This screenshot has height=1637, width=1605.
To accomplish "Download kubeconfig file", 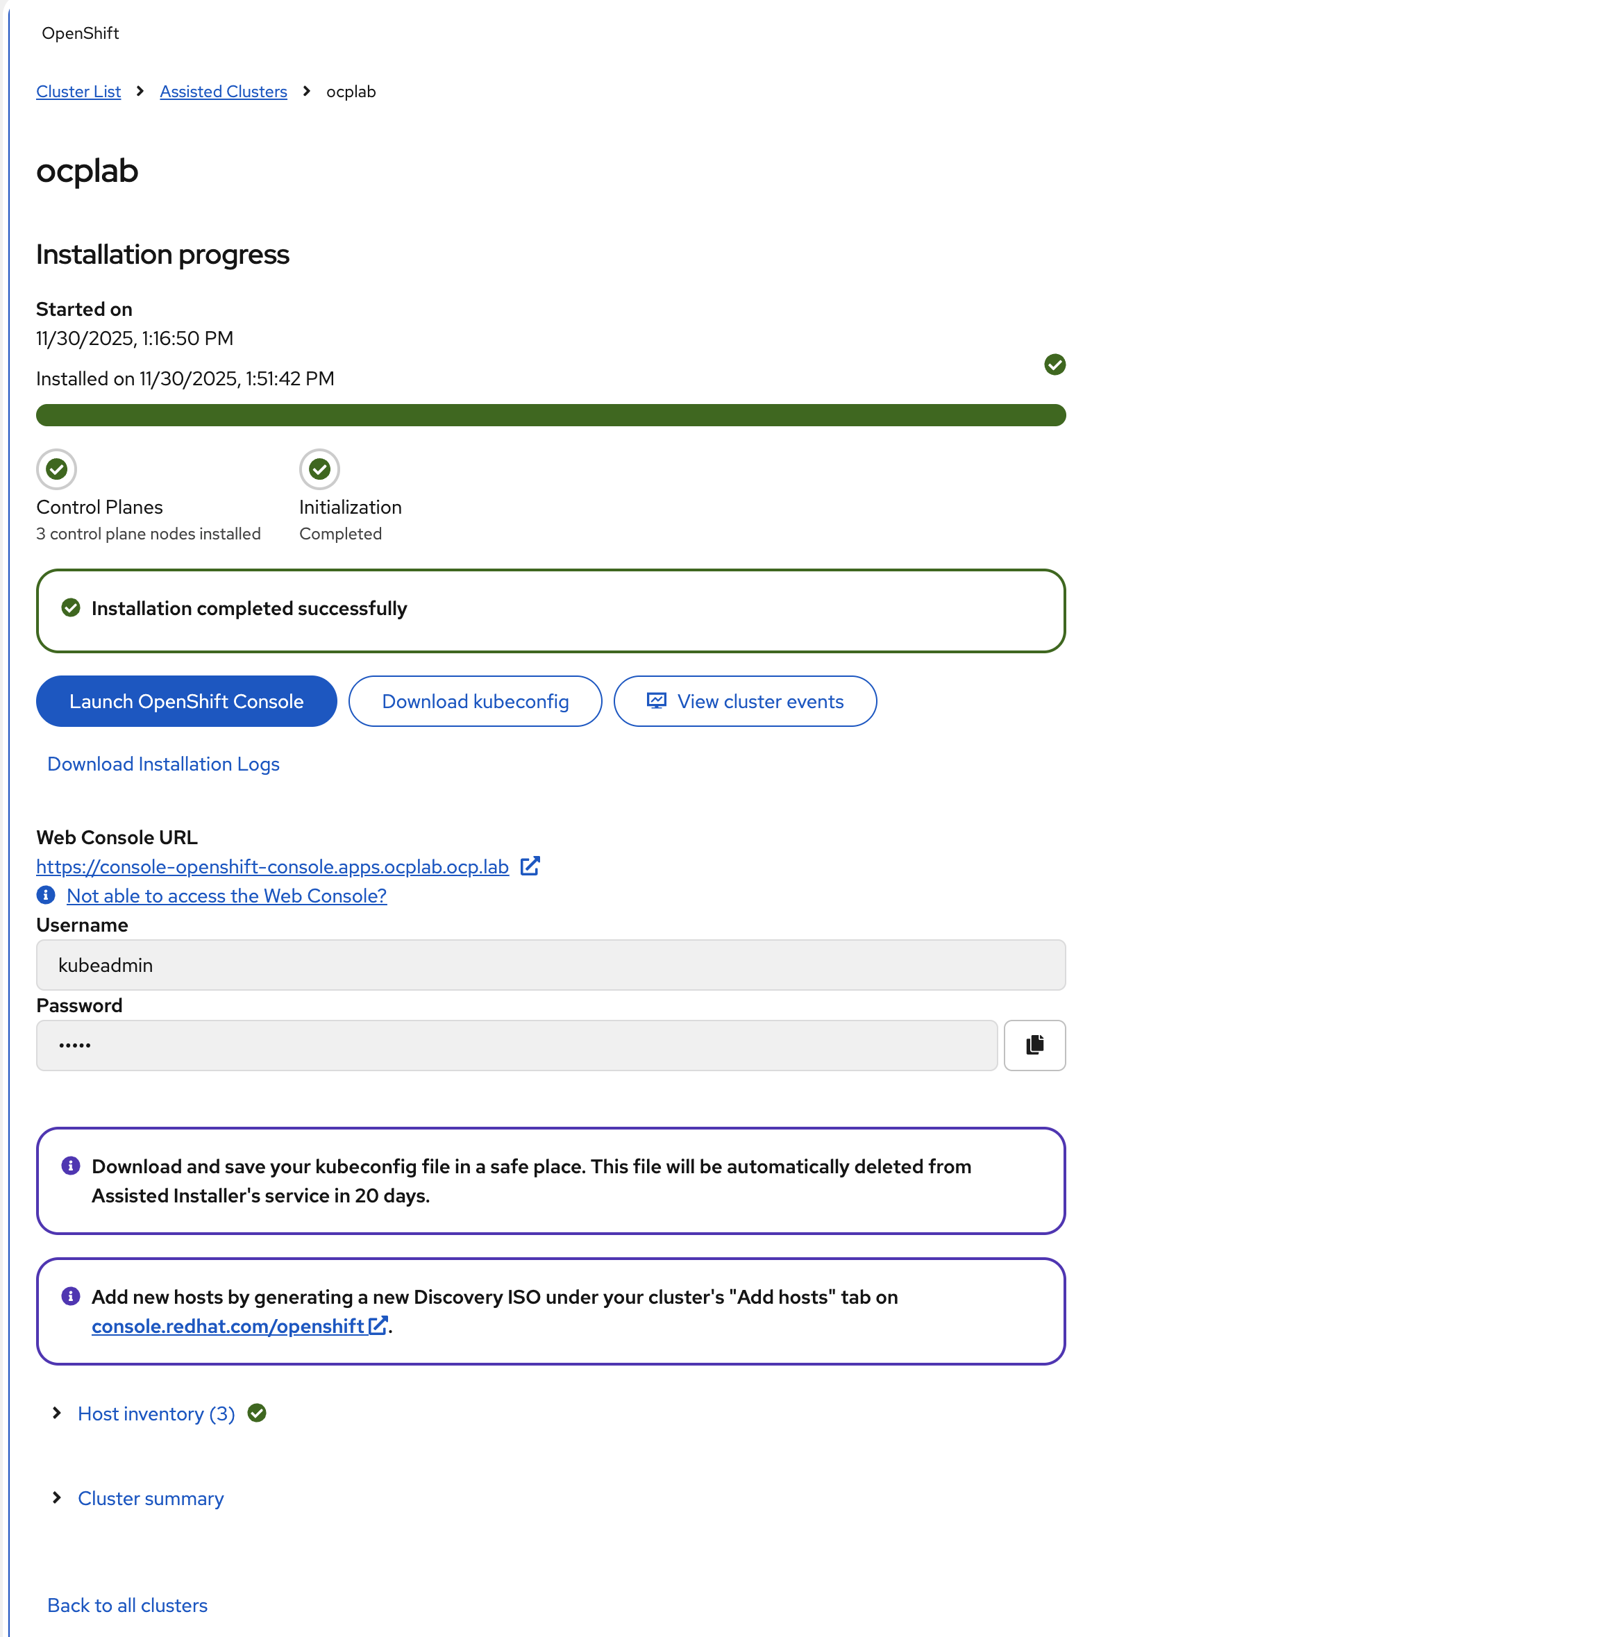I will pyautogui.click(x=476, y=701).
